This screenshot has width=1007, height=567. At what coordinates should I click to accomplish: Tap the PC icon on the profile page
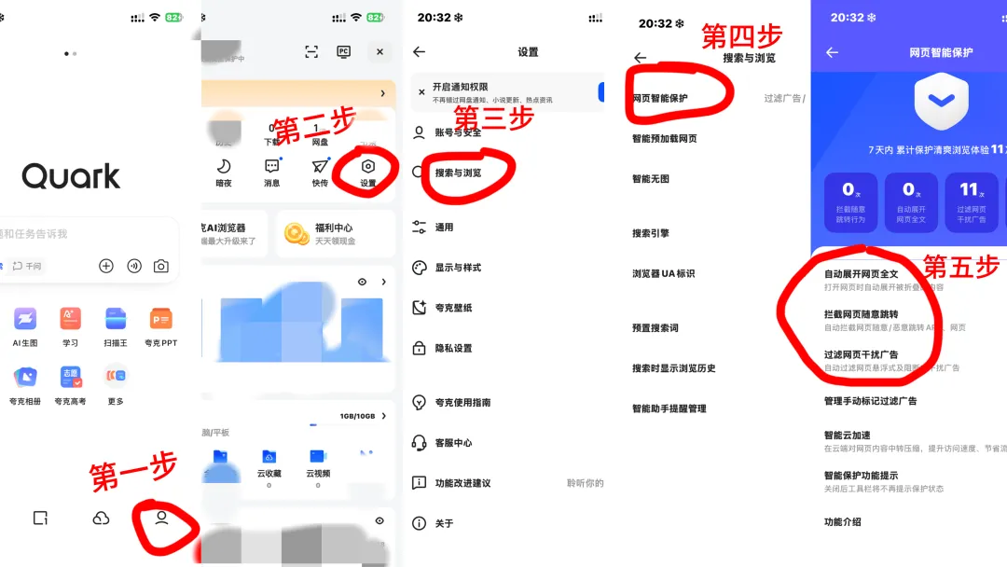click(344, 52)
